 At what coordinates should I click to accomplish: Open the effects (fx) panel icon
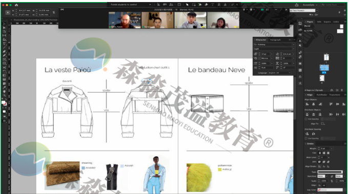coord(300,77)
